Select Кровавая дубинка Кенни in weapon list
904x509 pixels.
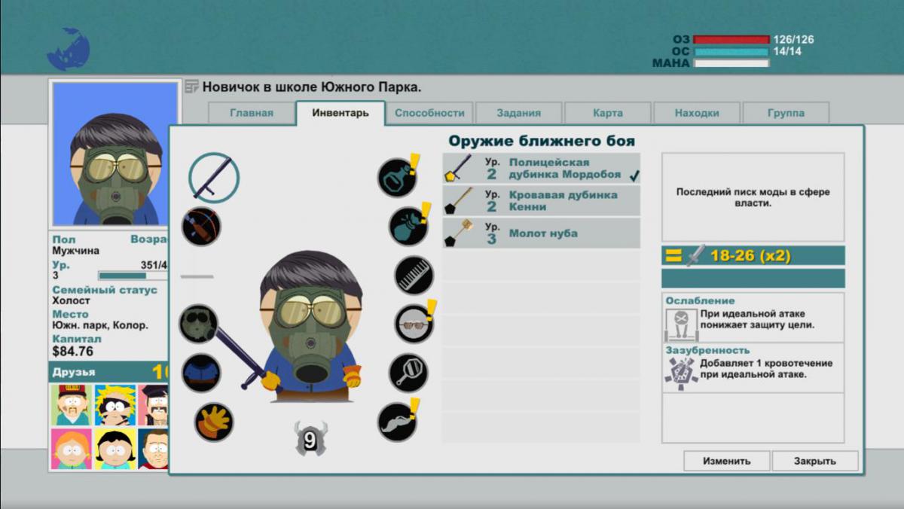(x=541, y=201)
